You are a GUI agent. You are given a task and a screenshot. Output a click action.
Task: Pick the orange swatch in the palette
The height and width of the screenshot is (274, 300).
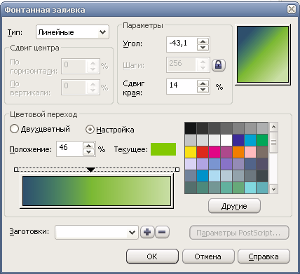pyautogui.click(x=238, y=152)
